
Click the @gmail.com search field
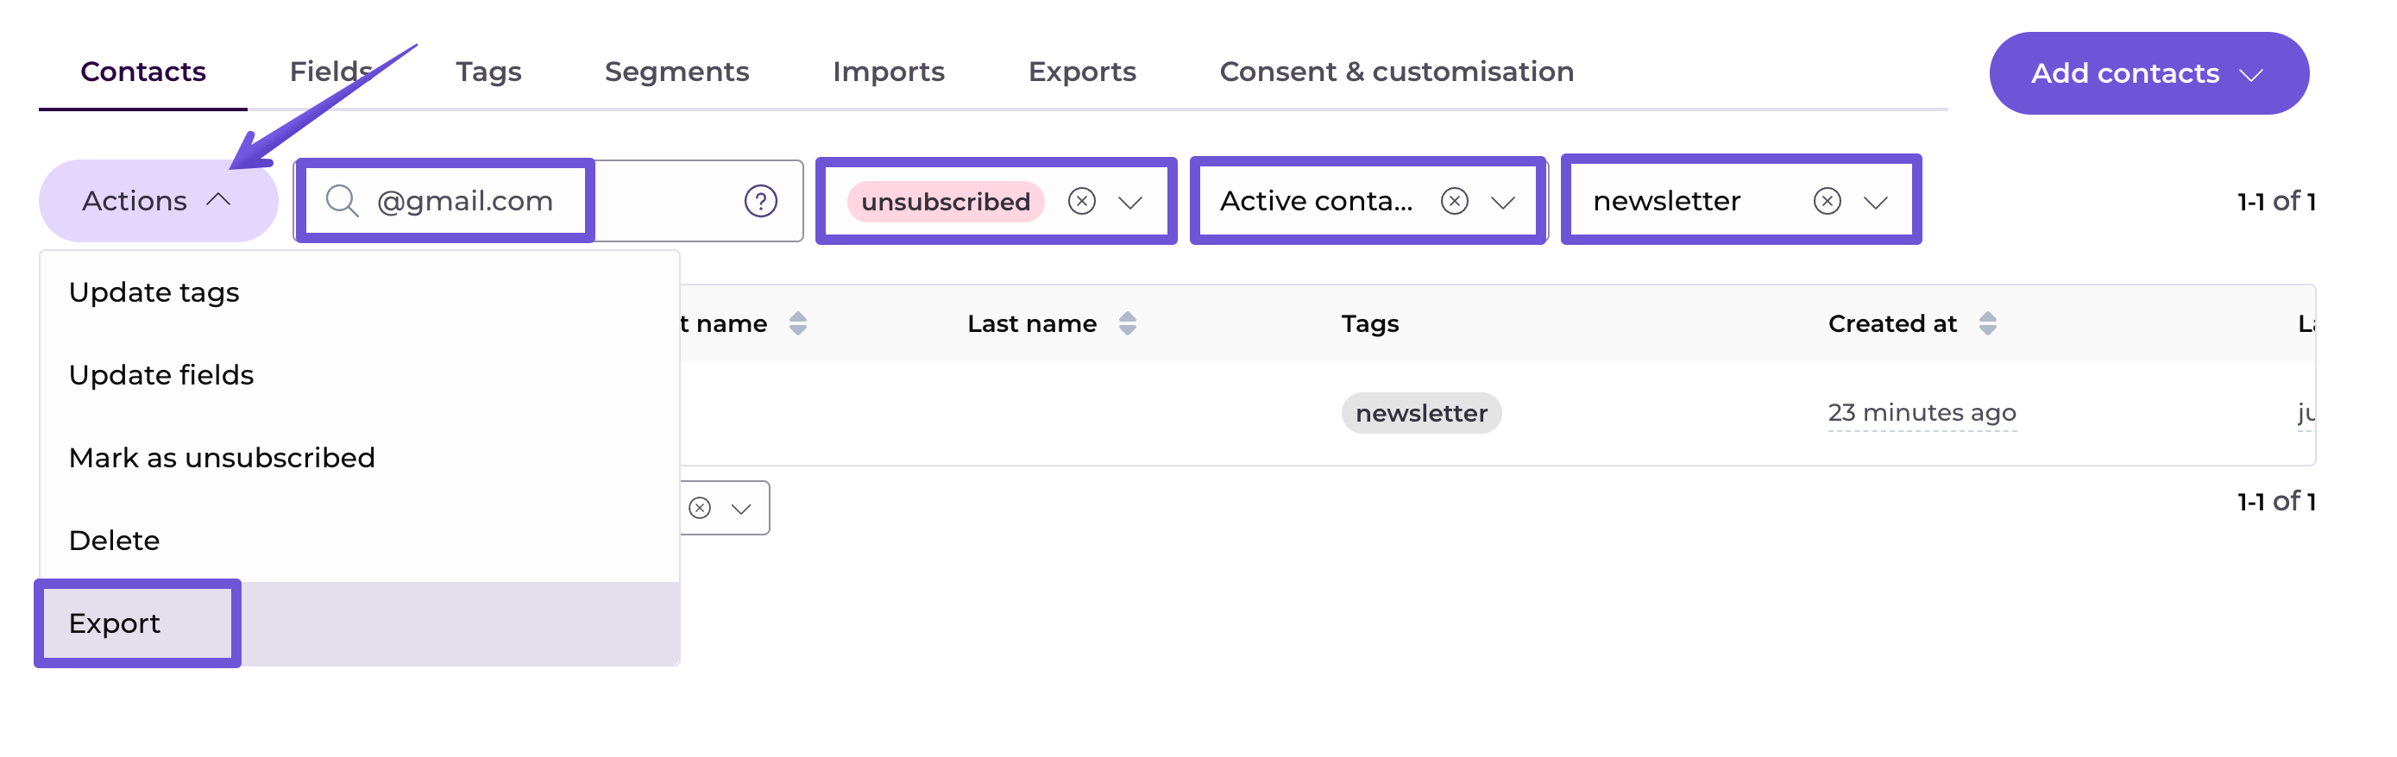[x=465, y=201]
